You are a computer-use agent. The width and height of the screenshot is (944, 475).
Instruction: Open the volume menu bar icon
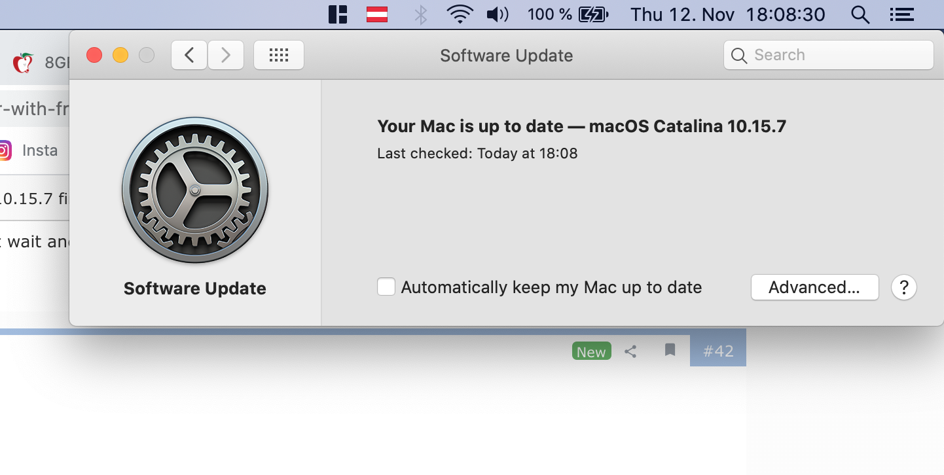point(498,14)
